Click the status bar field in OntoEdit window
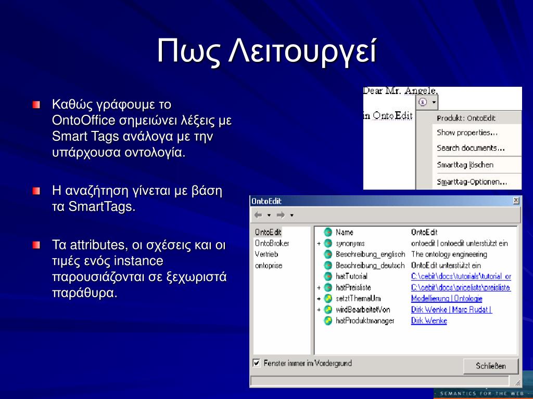533x399 pixels. pyautogui.click(x=379, y=381)
